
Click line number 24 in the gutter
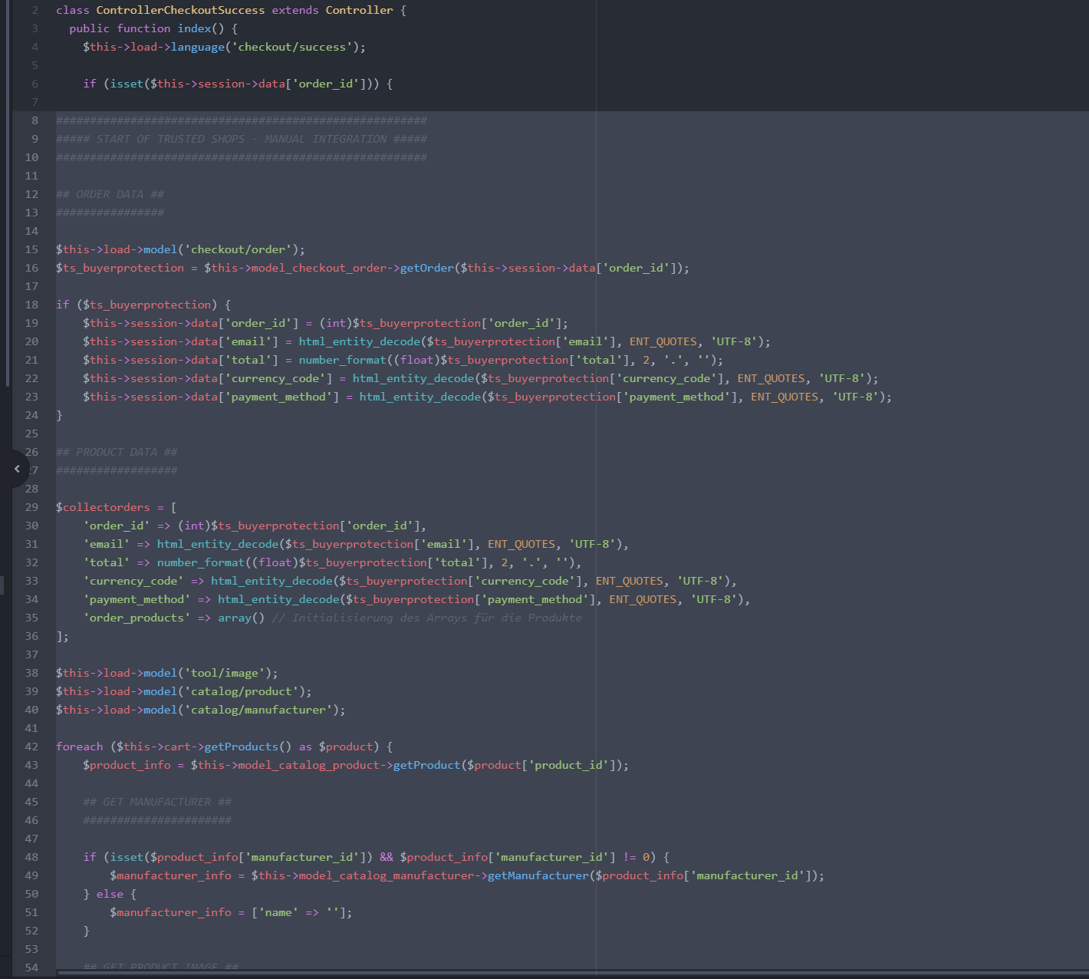31,415
